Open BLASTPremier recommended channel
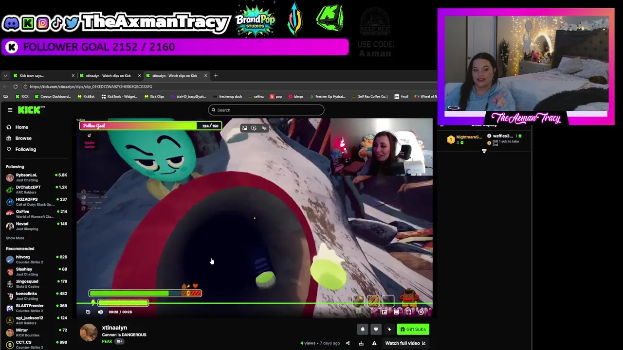This screenshot has height=350, width=623. [x=37, y=308]
